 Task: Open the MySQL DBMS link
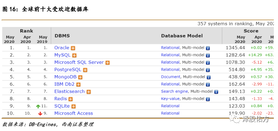click(62, 55)
